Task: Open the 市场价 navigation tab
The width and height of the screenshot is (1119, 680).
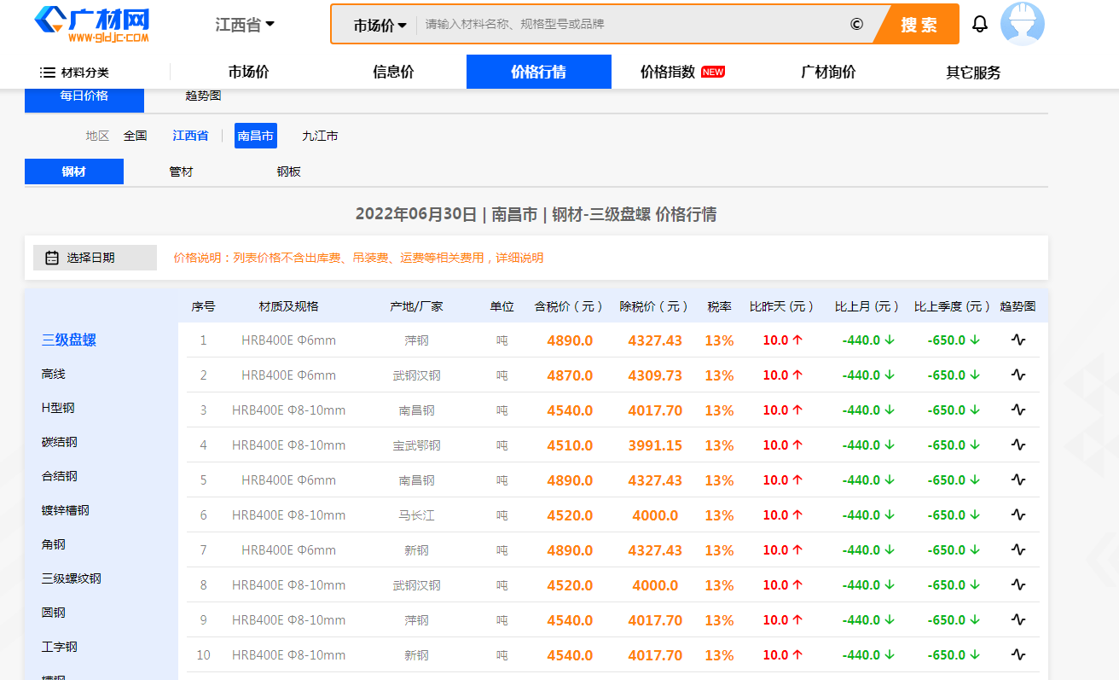Action: (x=248, y=72)
